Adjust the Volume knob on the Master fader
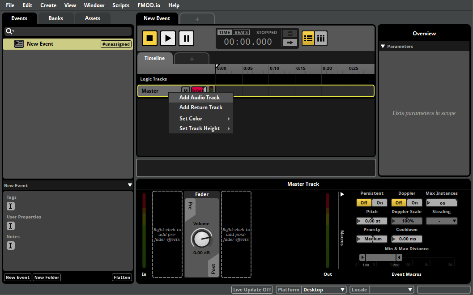The height and width of the screenshot is (295, 473). point(201,239)
